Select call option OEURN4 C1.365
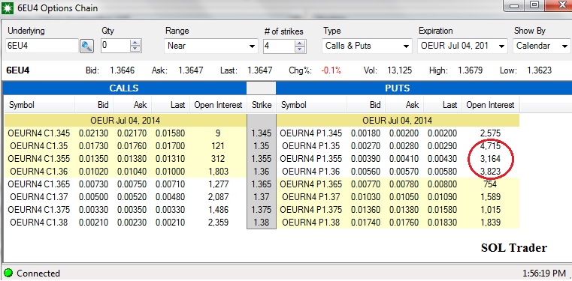Screen dimensions: 572x281 pos(38,184)
